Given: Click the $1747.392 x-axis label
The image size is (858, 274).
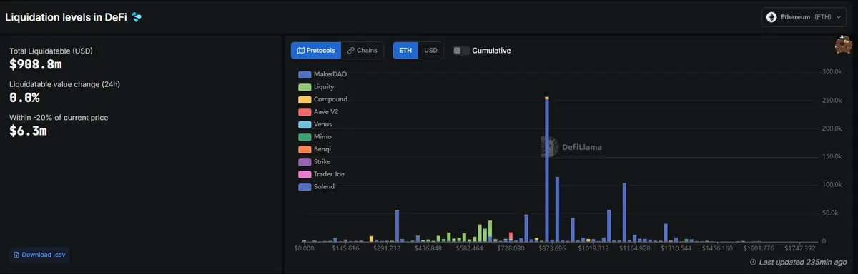Looking at the screenshot, I should [x=799, y=248].
